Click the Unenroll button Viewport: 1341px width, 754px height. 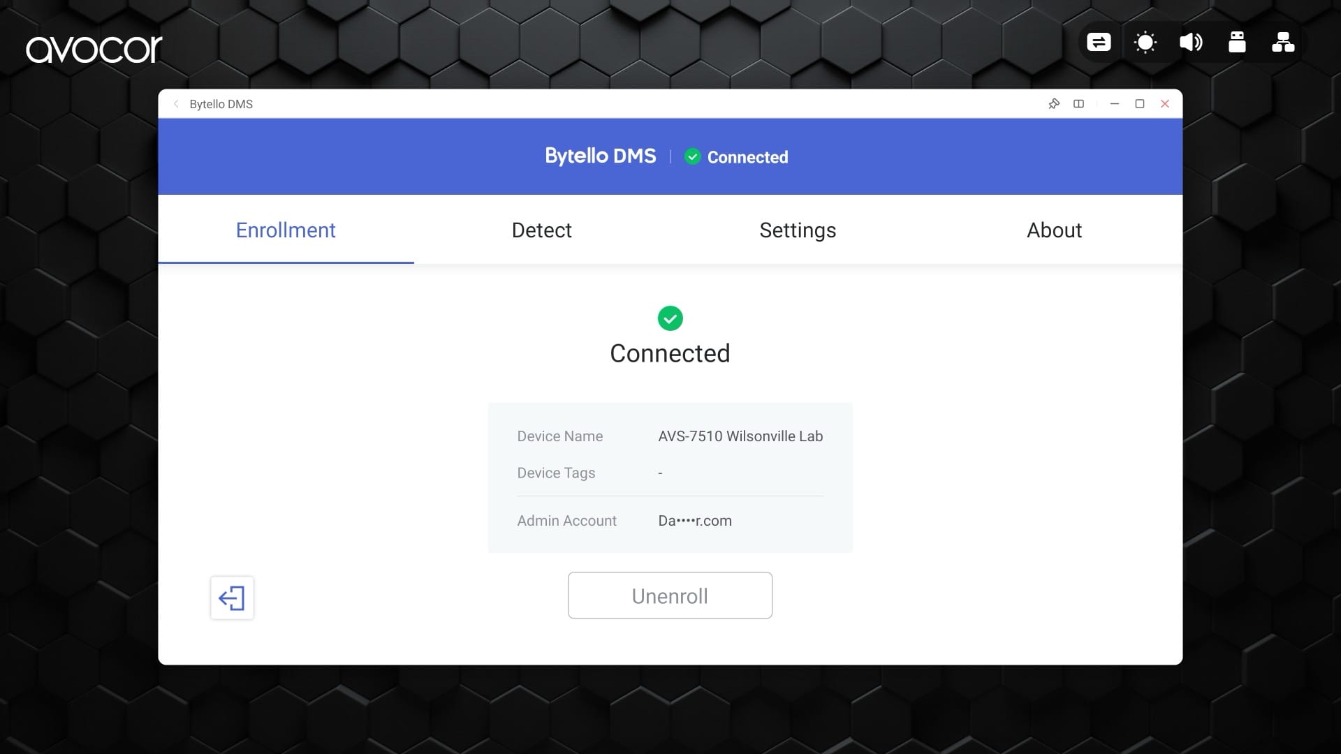tap(670, 596)
